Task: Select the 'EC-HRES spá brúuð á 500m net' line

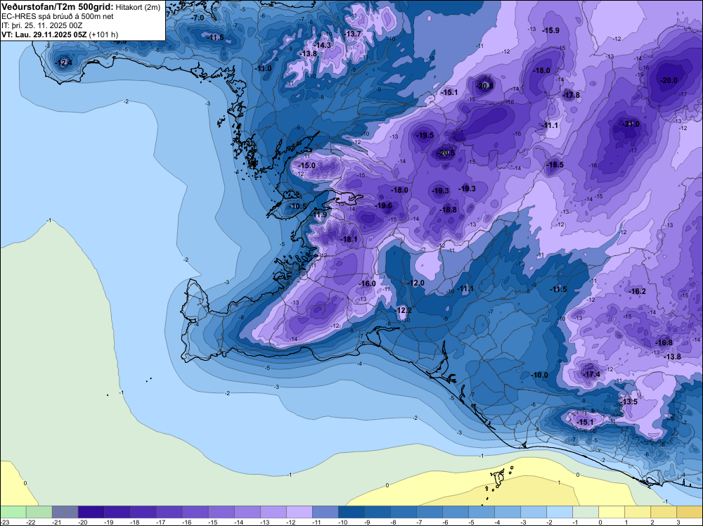Action: pyautogui.click(x=58, y=16)
